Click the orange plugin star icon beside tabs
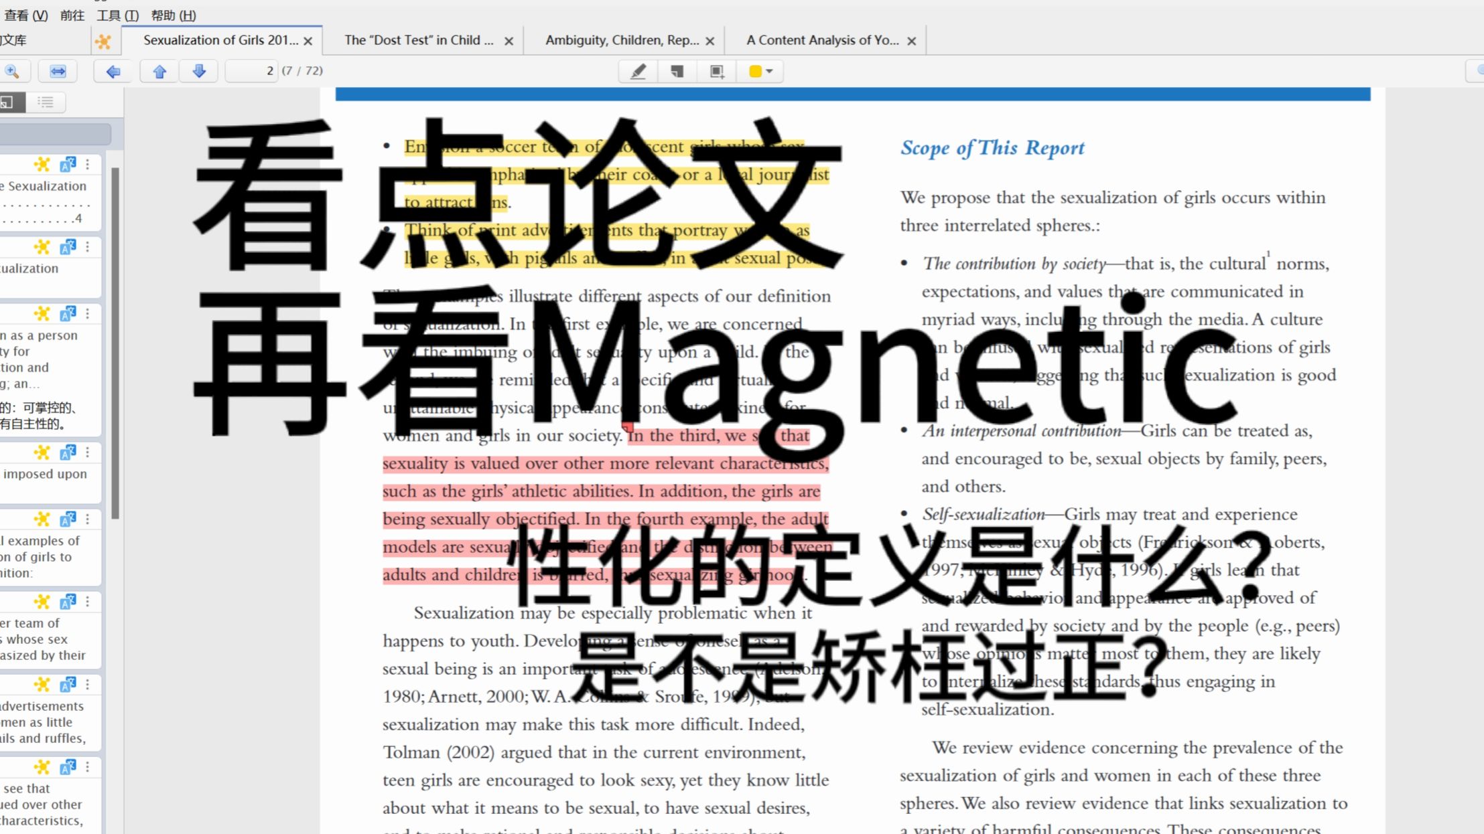Viewport: 1484px width, 834px height. [104, 41]
